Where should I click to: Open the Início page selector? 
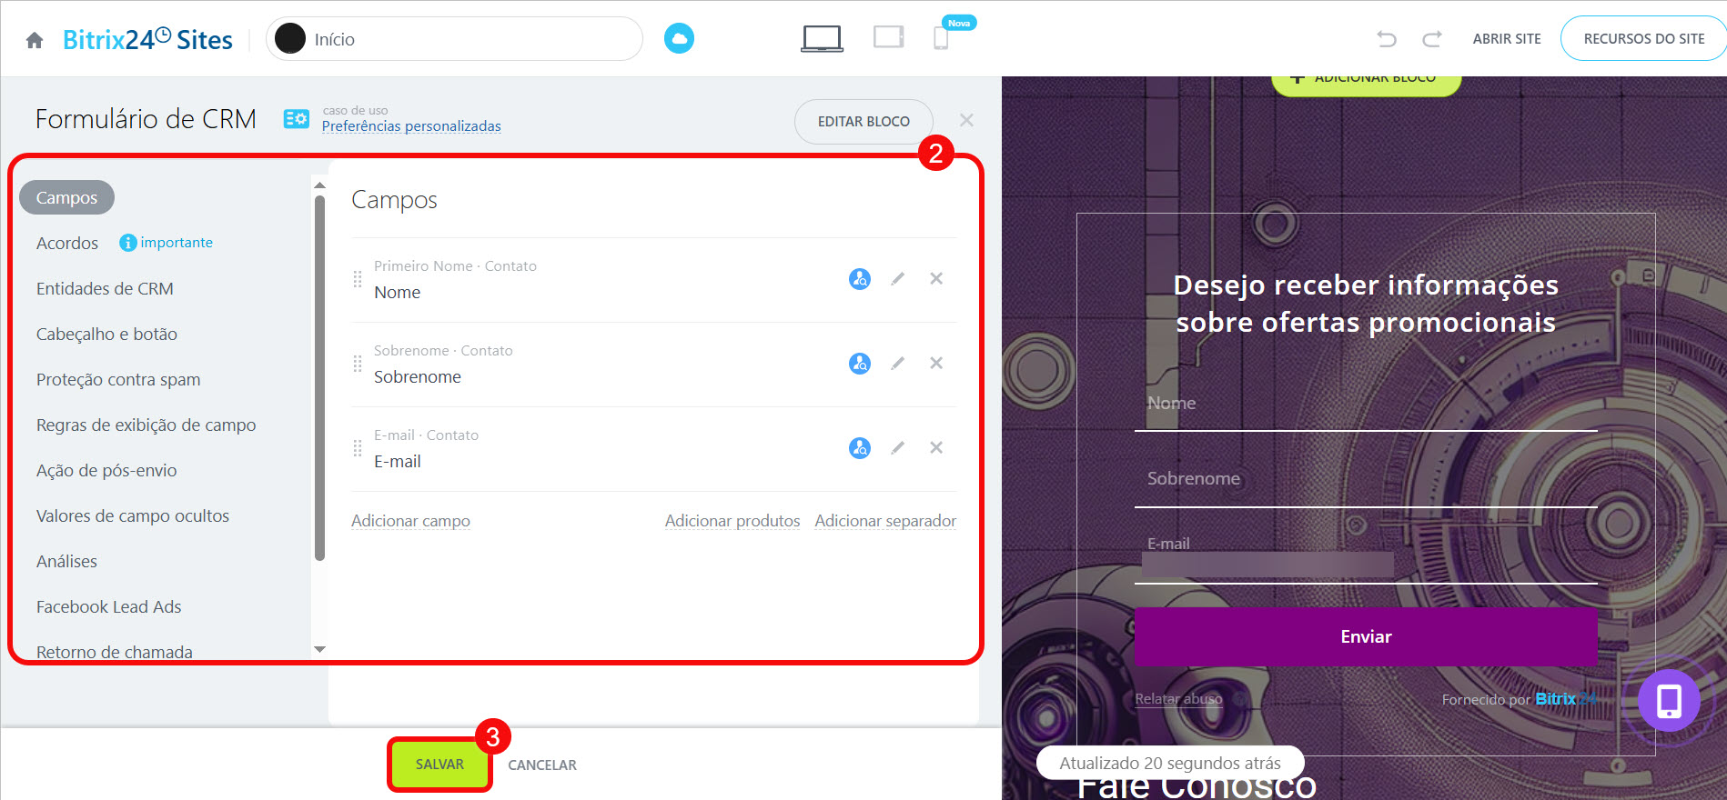[x=454, y=39]
